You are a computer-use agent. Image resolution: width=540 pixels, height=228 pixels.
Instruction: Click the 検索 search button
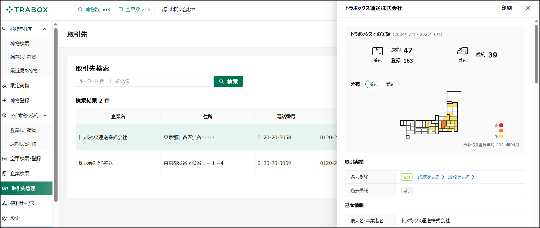click(x=228, y=81)
